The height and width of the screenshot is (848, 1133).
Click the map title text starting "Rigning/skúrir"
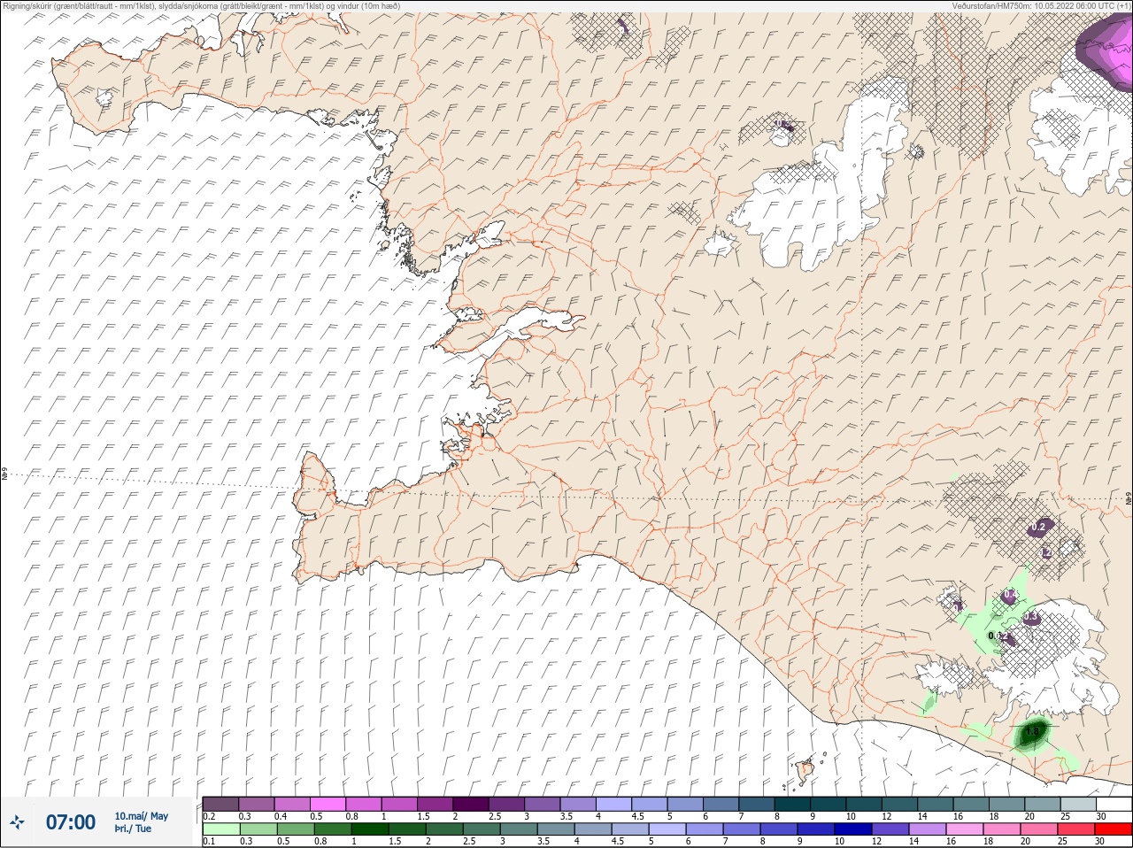coord(201,5)
